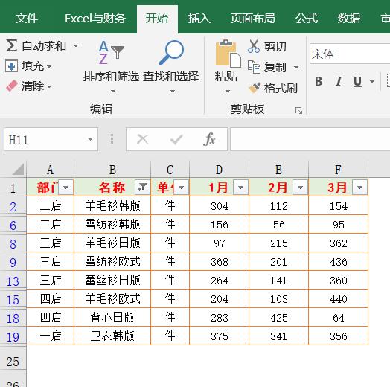
Task: Switch to the Insert (插入) tab
Action: click(199, 19)
